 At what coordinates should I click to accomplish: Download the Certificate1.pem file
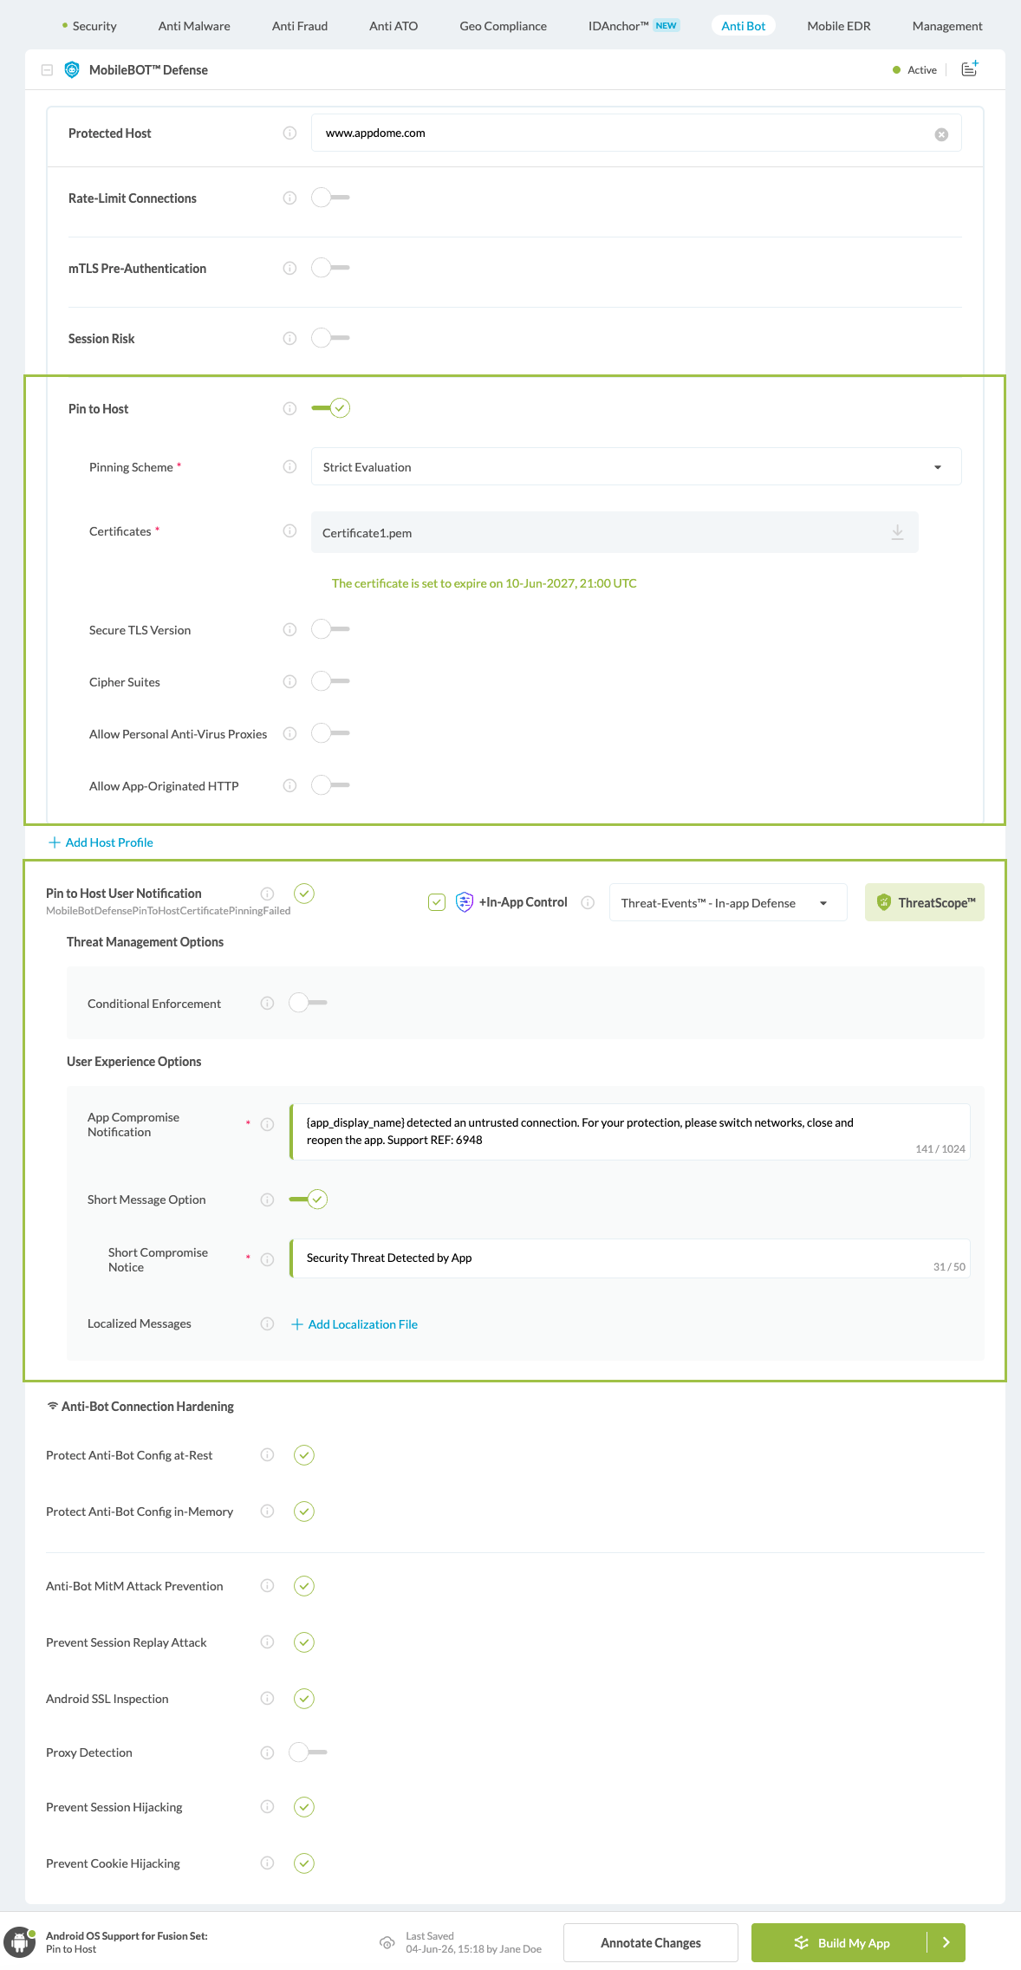[898, 532]
